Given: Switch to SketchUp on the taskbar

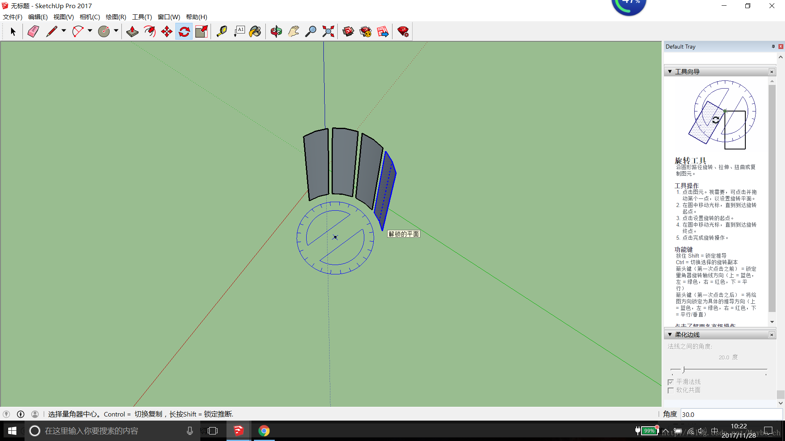Looking at the screenshot, I should tap(239, 431).
